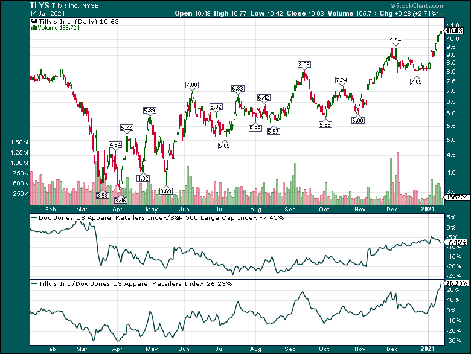
Task: Click the green volume bars icon in legend
Action: 34,28
